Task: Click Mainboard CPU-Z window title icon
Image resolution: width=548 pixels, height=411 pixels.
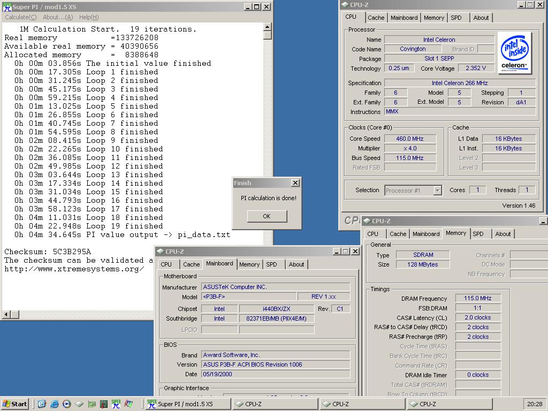Action: [161, 252]
